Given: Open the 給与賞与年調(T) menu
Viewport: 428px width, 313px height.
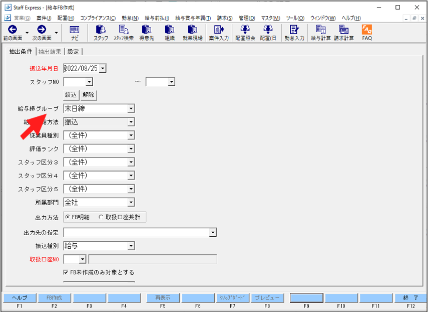Looking at the screenshot, I should [193, 18].
